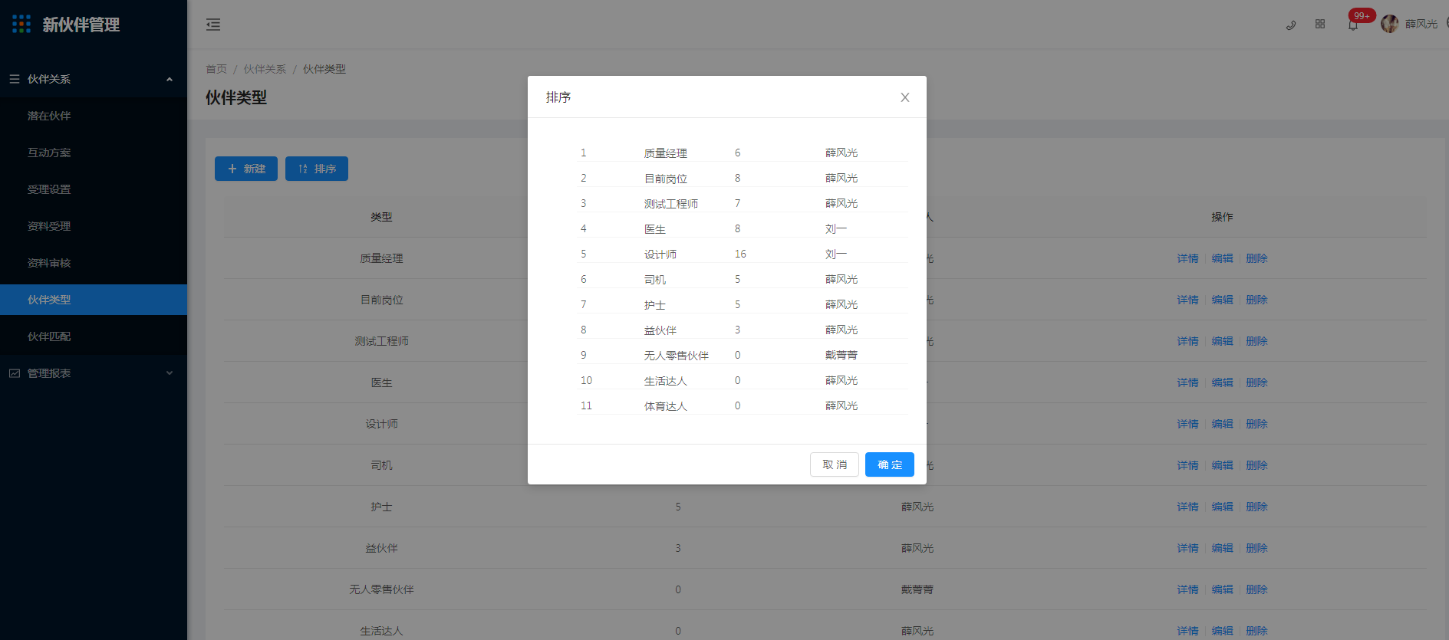Click 编辑 for 益伙伴 row

click(1222, 548)
